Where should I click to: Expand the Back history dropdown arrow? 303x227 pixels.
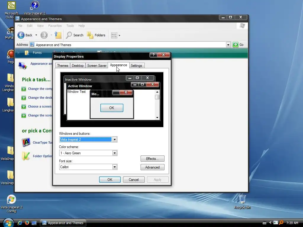pyautogui.click(x=36, y=35)
